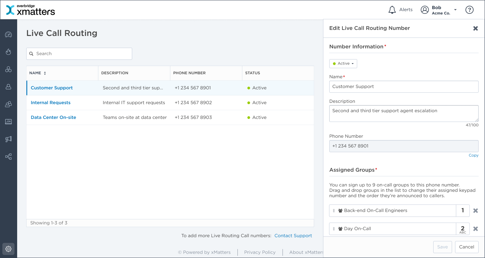Click keypad number 1 box

(463, 211)
